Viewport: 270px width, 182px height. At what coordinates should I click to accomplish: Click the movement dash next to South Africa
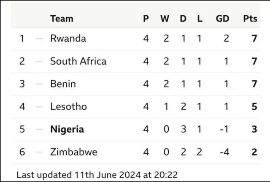pyautogui.click(x=39, y=61)
